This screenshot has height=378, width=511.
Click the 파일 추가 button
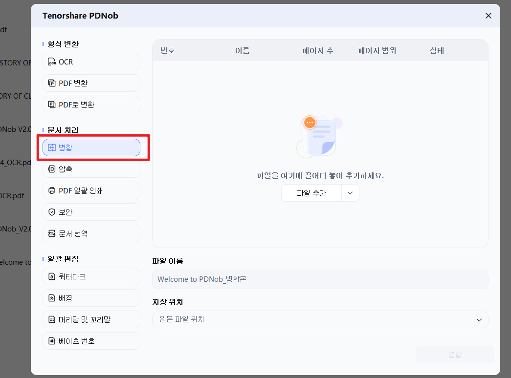point(311,193)
